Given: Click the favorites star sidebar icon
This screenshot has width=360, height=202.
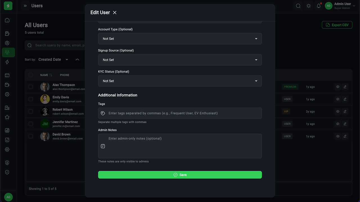Looking at the screenshot, I should pos(7,117).
